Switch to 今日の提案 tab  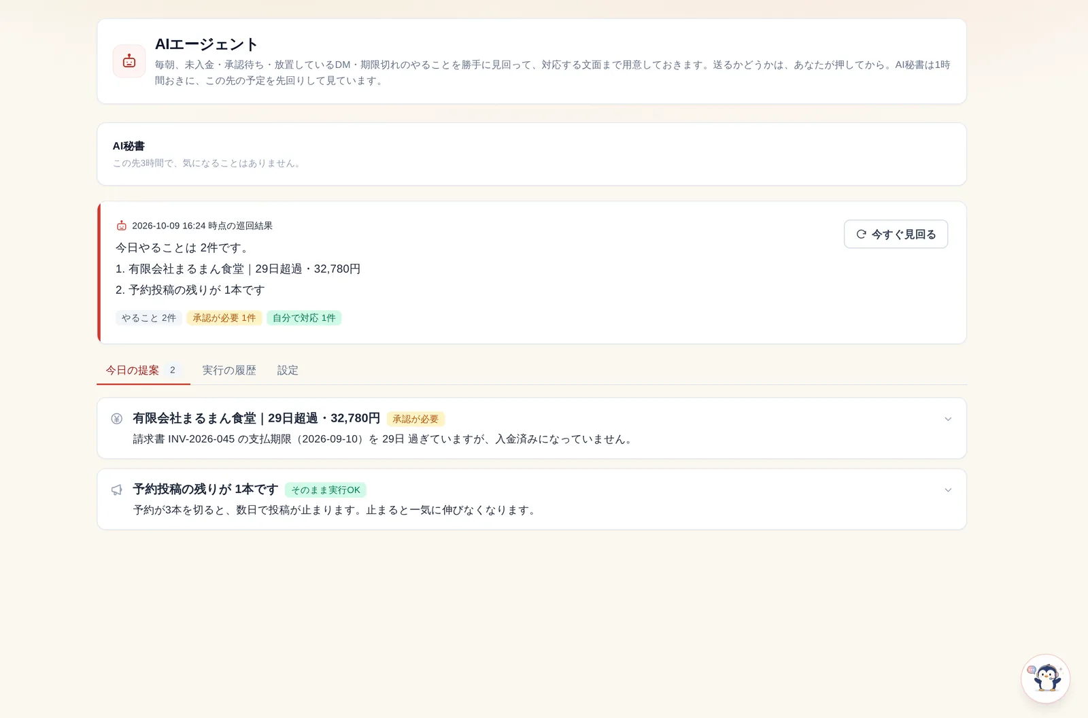[143, 371]
